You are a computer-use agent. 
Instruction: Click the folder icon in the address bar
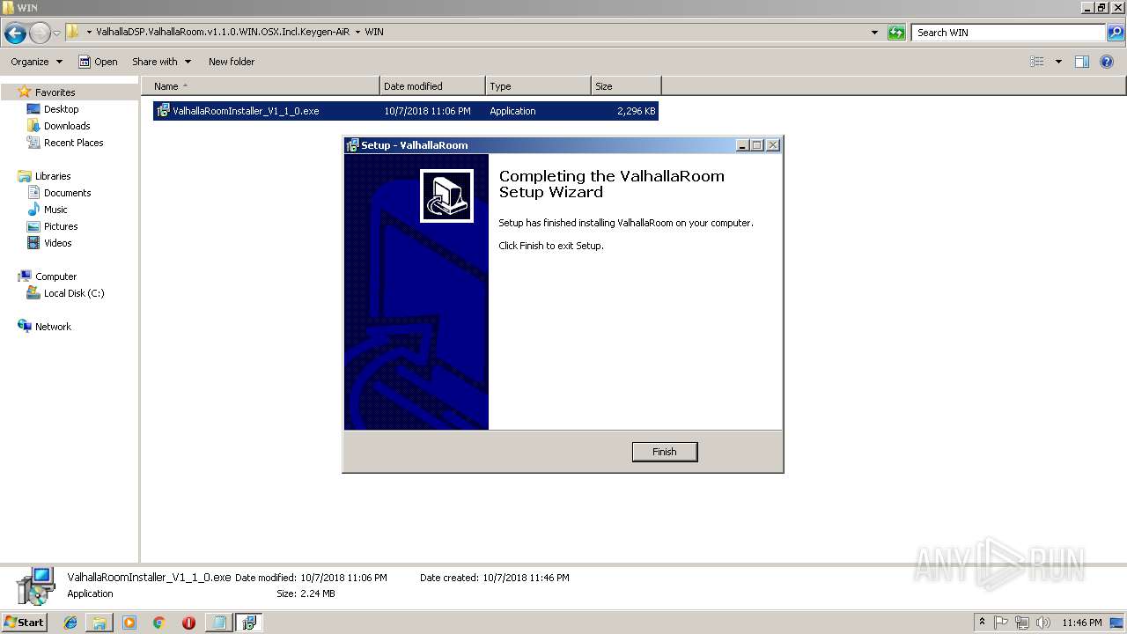73,33
